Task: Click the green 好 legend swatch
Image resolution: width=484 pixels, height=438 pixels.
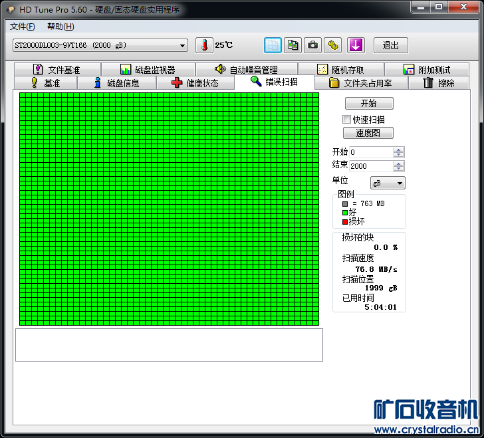Action: point(345,213)
